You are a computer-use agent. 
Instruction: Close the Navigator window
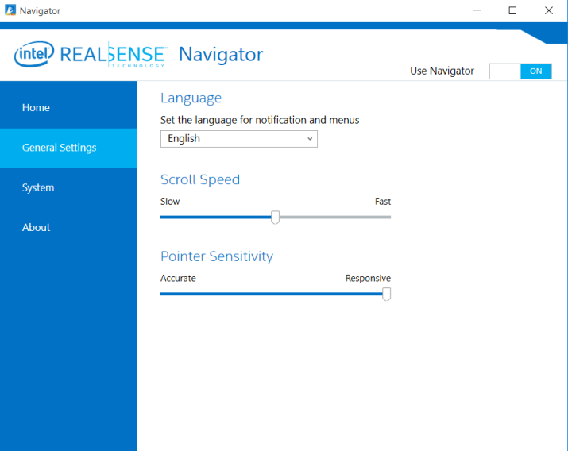click(x=549, y=10)
